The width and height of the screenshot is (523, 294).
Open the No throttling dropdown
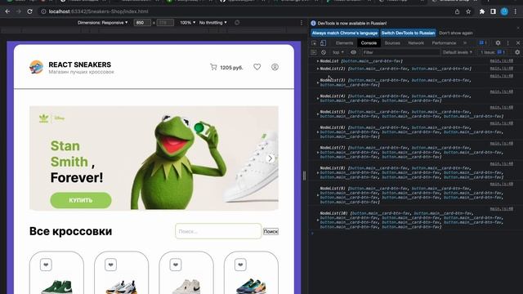(x=212, y=23)
